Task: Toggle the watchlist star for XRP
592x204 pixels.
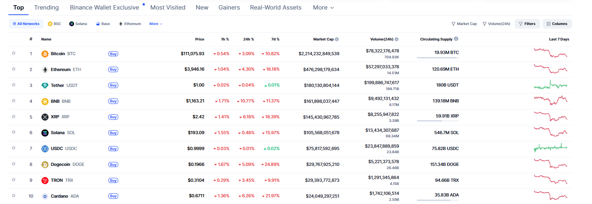Action: [x=14, y=117]
